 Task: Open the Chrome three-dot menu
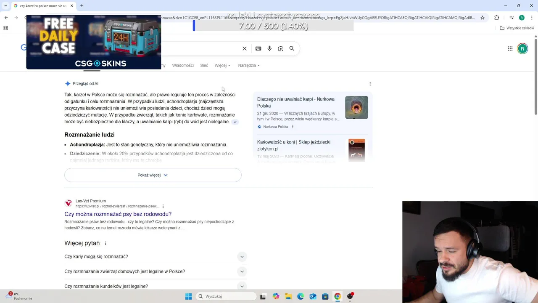coord(531,17)
